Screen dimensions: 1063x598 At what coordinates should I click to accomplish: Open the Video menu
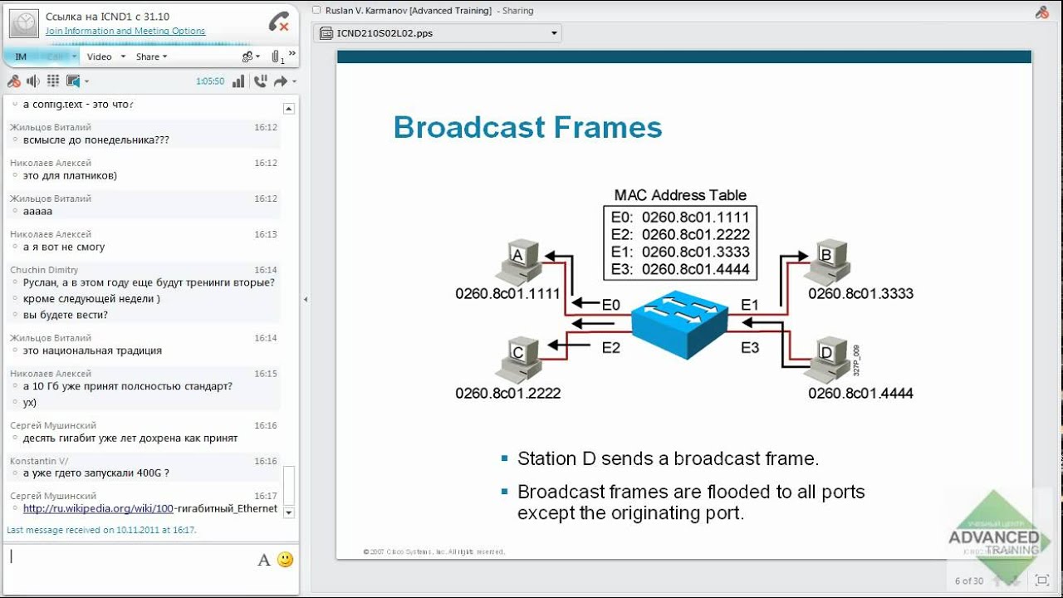click(x=99, y=56)
